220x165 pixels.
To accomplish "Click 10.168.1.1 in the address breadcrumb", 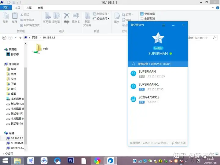I will (x=49, y=38).
